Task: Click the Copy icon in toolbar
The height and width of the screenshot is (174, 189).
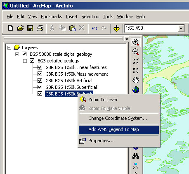Action: point(62,28)
